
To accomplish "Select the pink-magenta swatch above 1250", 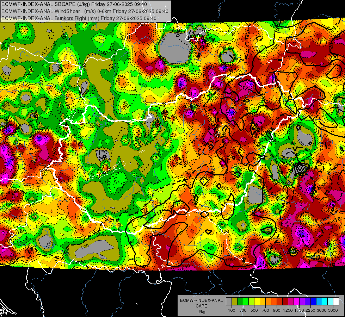I will (x=291, y=301).
